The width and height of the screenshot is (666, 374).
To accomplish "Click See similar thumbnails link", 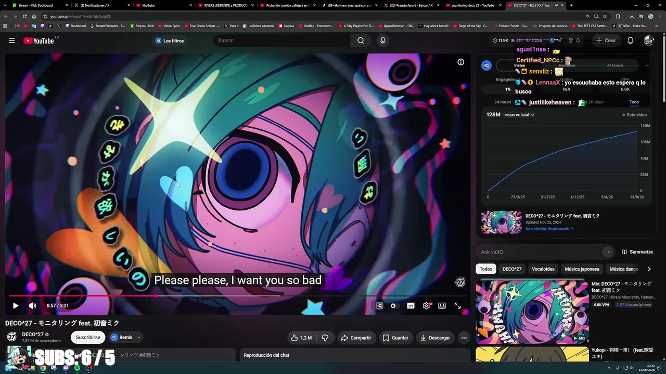I will [549, 229].
